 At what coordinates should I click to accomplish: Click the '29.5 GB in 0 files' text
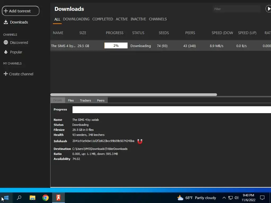pyautogui.click(x=83, y=130)
